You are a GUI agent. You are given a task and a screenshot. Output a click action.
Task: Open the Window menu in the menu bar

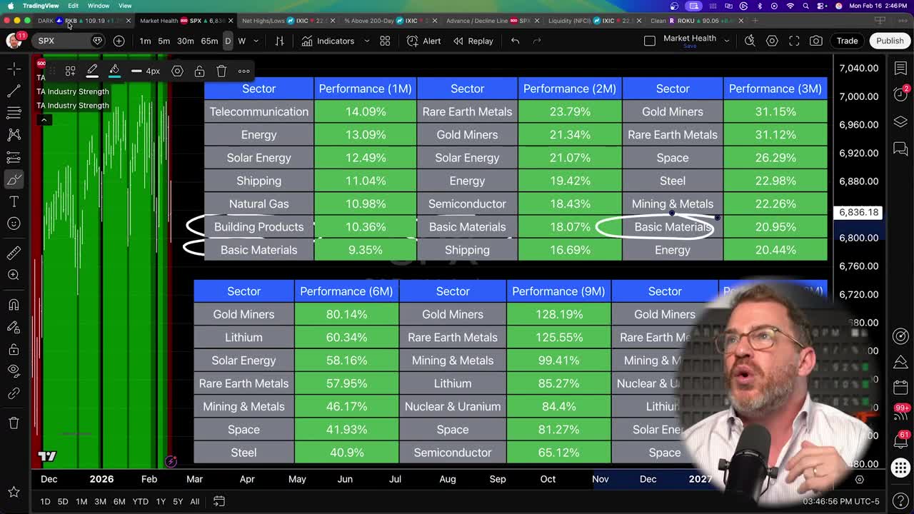click(98, 4)
